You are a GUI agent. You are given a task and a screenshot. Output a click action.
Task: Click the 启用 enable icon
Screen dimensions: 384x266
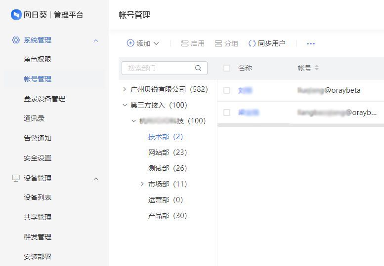[185, 43]
